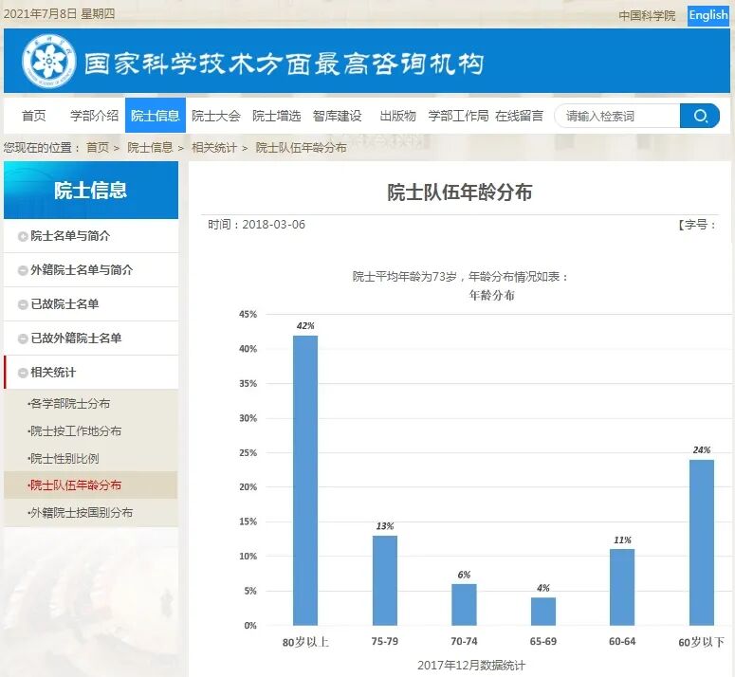This screenshot has width=735, height=677.
Task: Open 外籍院士名单与简介 in the sidebar
Action: 82,270
